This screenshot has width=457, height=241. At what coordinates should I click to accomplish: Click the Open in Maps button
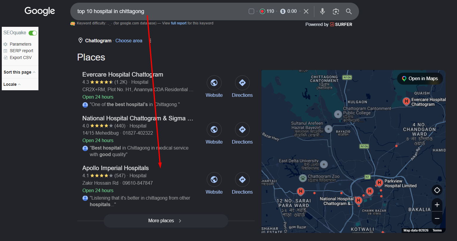[x=420, y=79]
